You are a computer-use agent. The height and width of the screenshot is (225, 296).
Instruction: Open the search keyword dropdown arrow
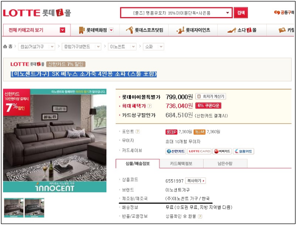[x=227, y=13]
